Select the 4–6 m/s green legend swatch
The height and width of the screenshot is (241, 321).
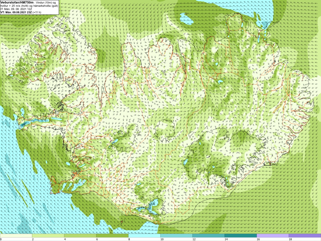[x=80, y=236]
